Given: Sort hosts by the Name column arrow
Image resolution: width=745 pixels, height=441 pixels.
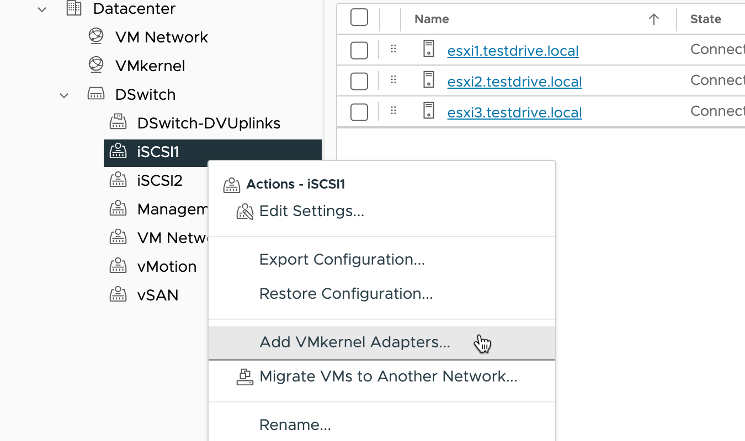Looking at the screenshot, I should tap(653, 19).
